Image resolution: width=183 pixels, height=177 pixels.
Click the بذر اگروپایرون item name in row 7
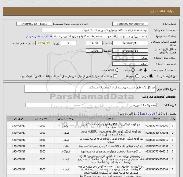pos(111,169)
